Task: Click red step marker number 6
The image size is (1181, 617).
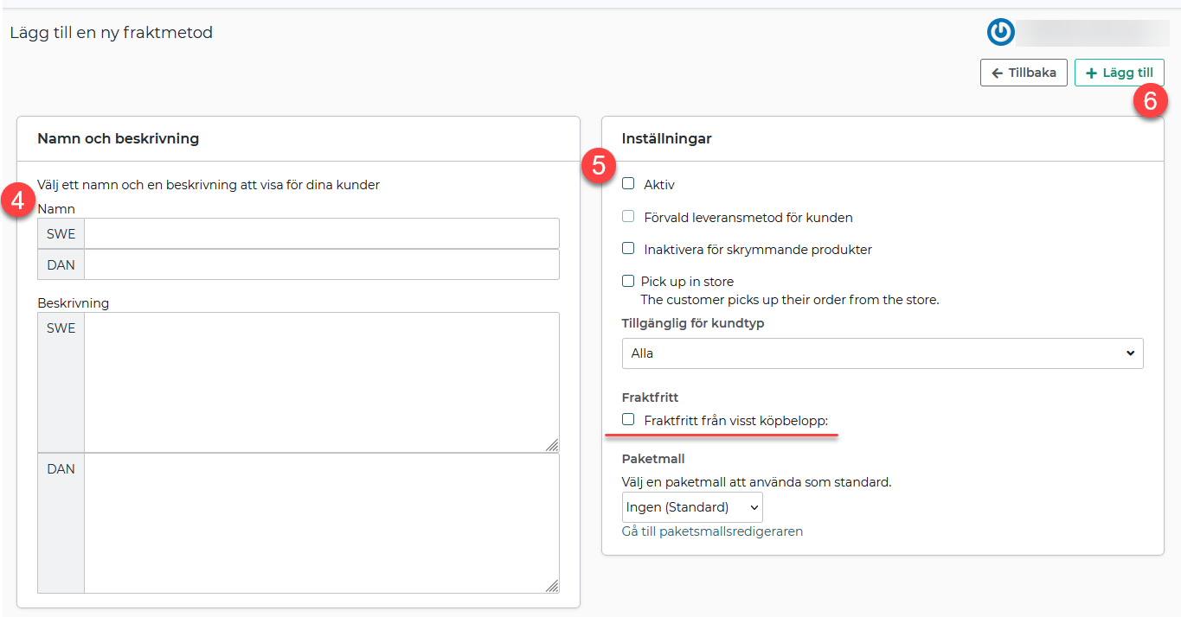Action: tap(1150, 100)
